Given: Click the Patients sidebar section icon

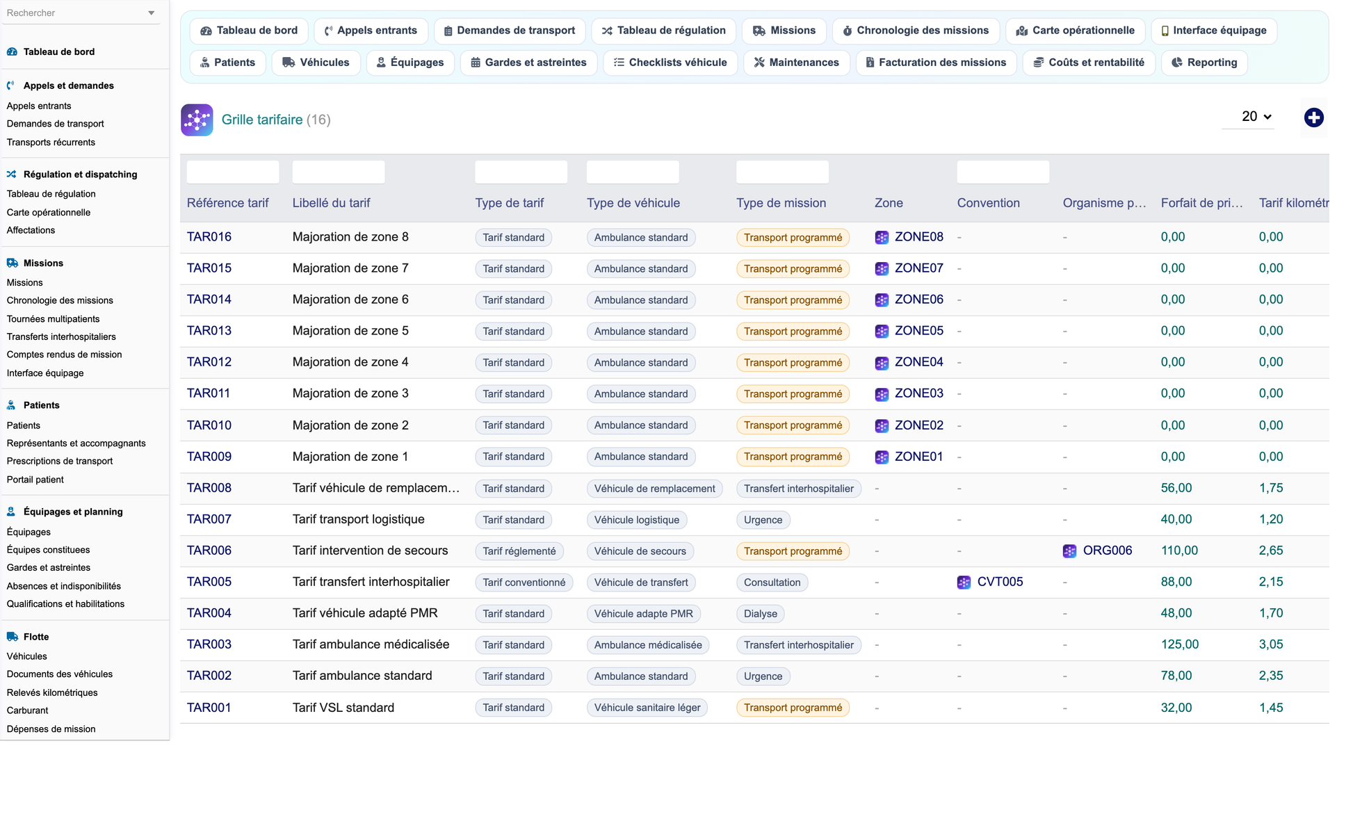Looking at the screenshot, I should [11, 405].
